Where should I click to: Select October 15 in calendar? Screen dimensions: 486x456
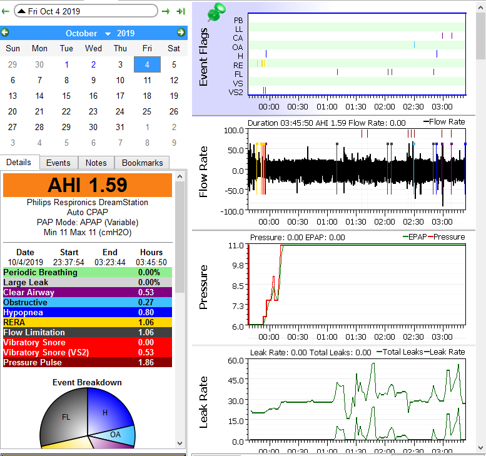pyautogui.click(x=66, y=96)
